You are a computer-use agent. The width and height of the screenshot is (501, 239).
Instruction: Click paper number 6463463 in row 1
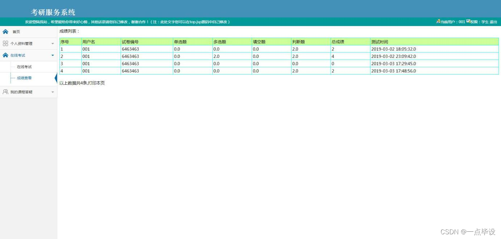pos(130,49)
